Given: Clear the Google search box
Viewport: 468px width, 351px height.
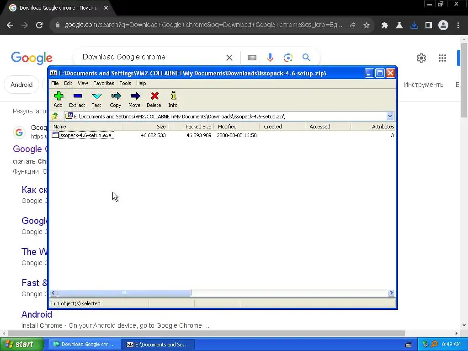Looking at the screenshot, I should [x=229, y=57].
